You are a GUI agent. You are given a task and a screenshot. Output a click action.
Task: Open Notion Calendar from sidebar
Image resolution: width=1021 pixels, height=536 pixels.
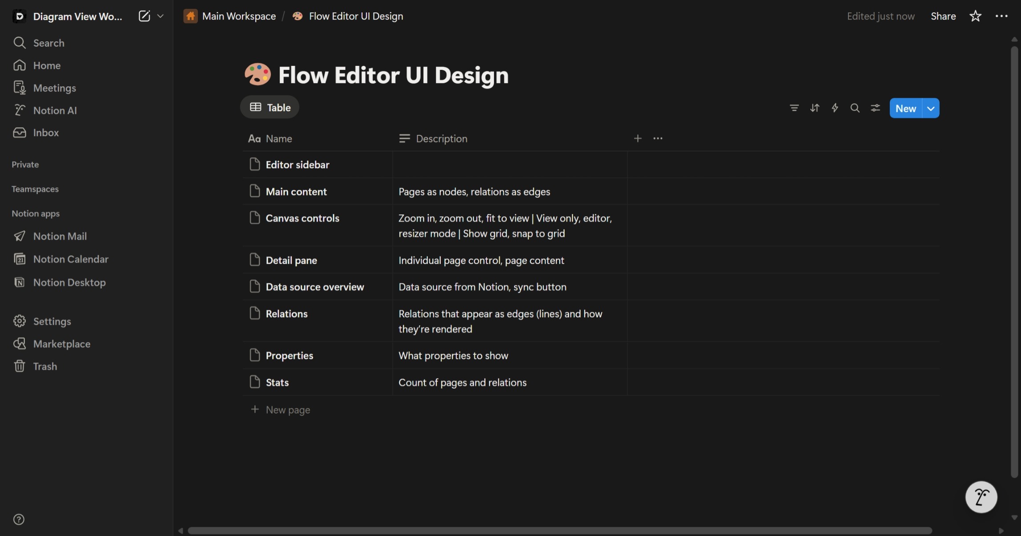tap(71, 259)
